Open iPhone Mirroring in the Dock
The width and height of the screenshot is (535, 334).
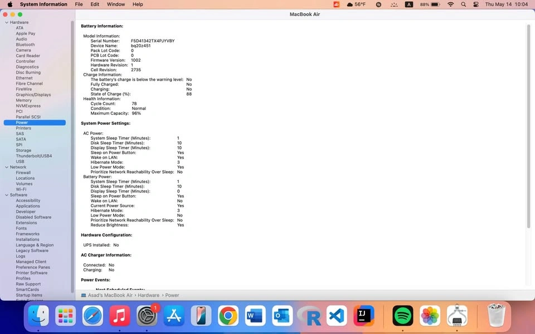tap(201, 316)
